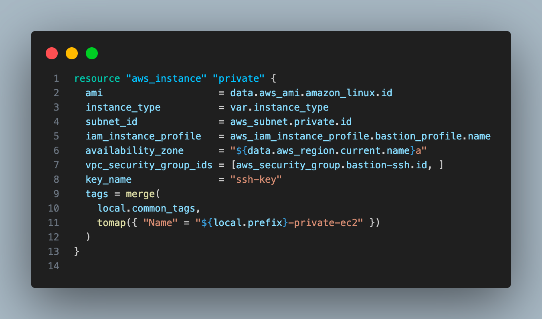Click the ami attribute on line 2
The image size is (542, 319).
point(94,93)
